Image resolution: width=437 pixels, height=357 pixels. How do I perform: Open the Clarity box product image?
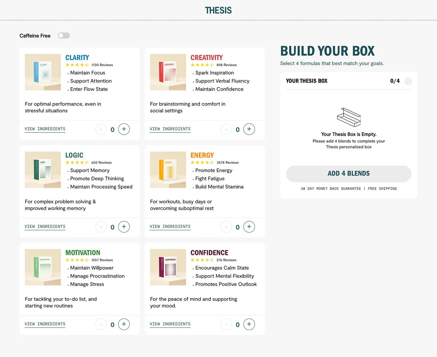pos(43,72)
